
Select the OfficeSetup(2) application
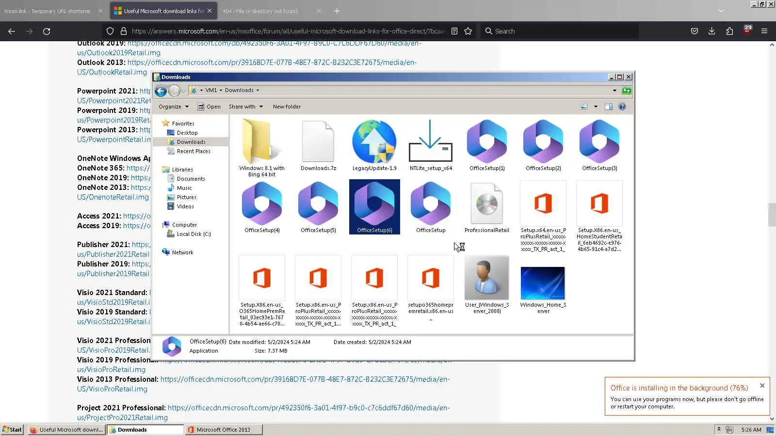pyautogui.click(x=543, y=145)
